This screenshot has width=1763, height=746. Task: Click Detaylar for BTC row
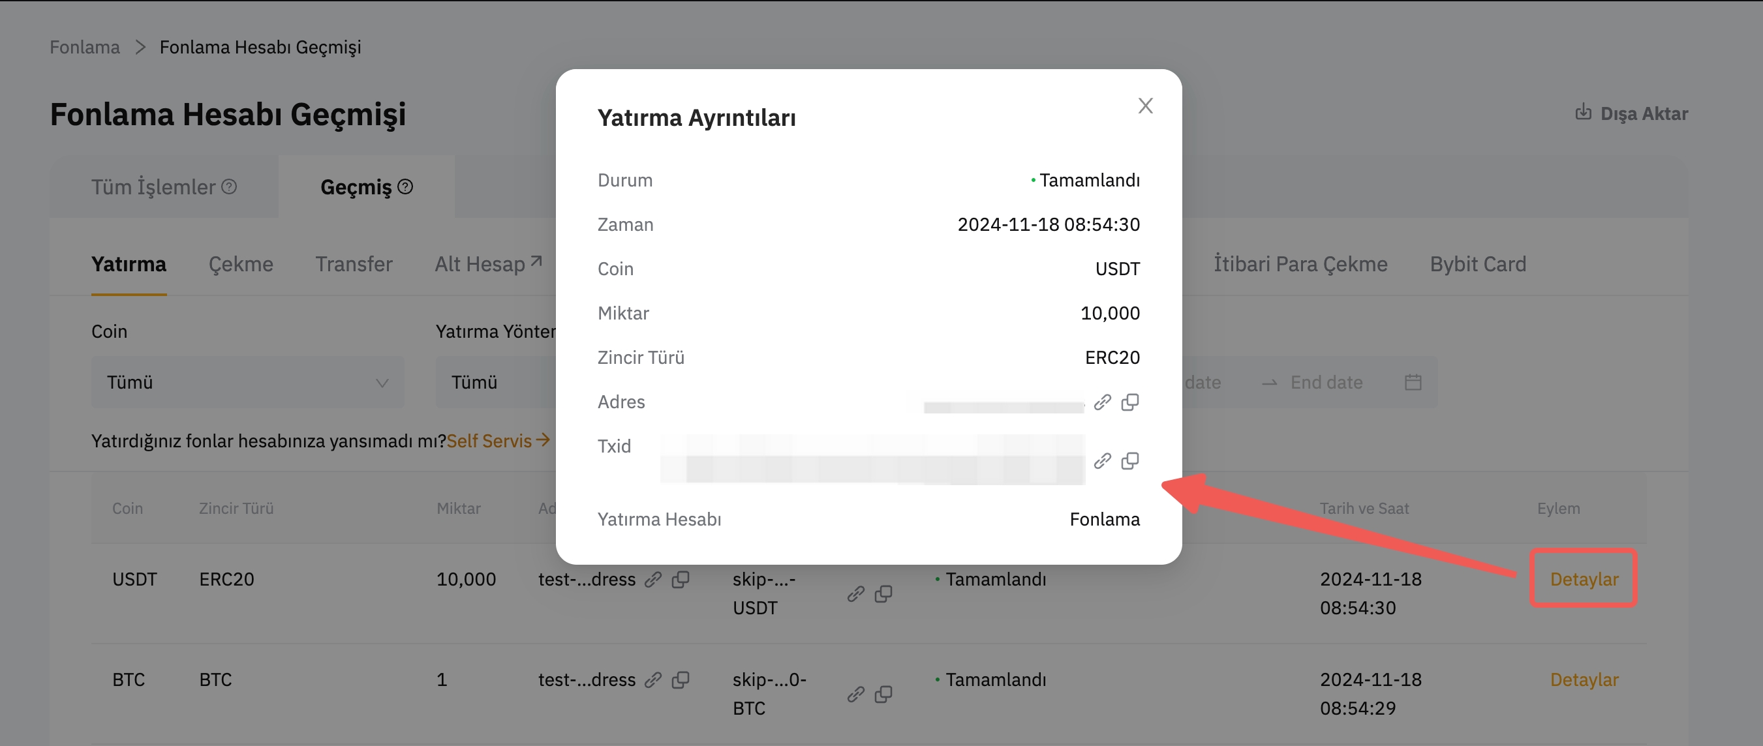[1584, 679]
